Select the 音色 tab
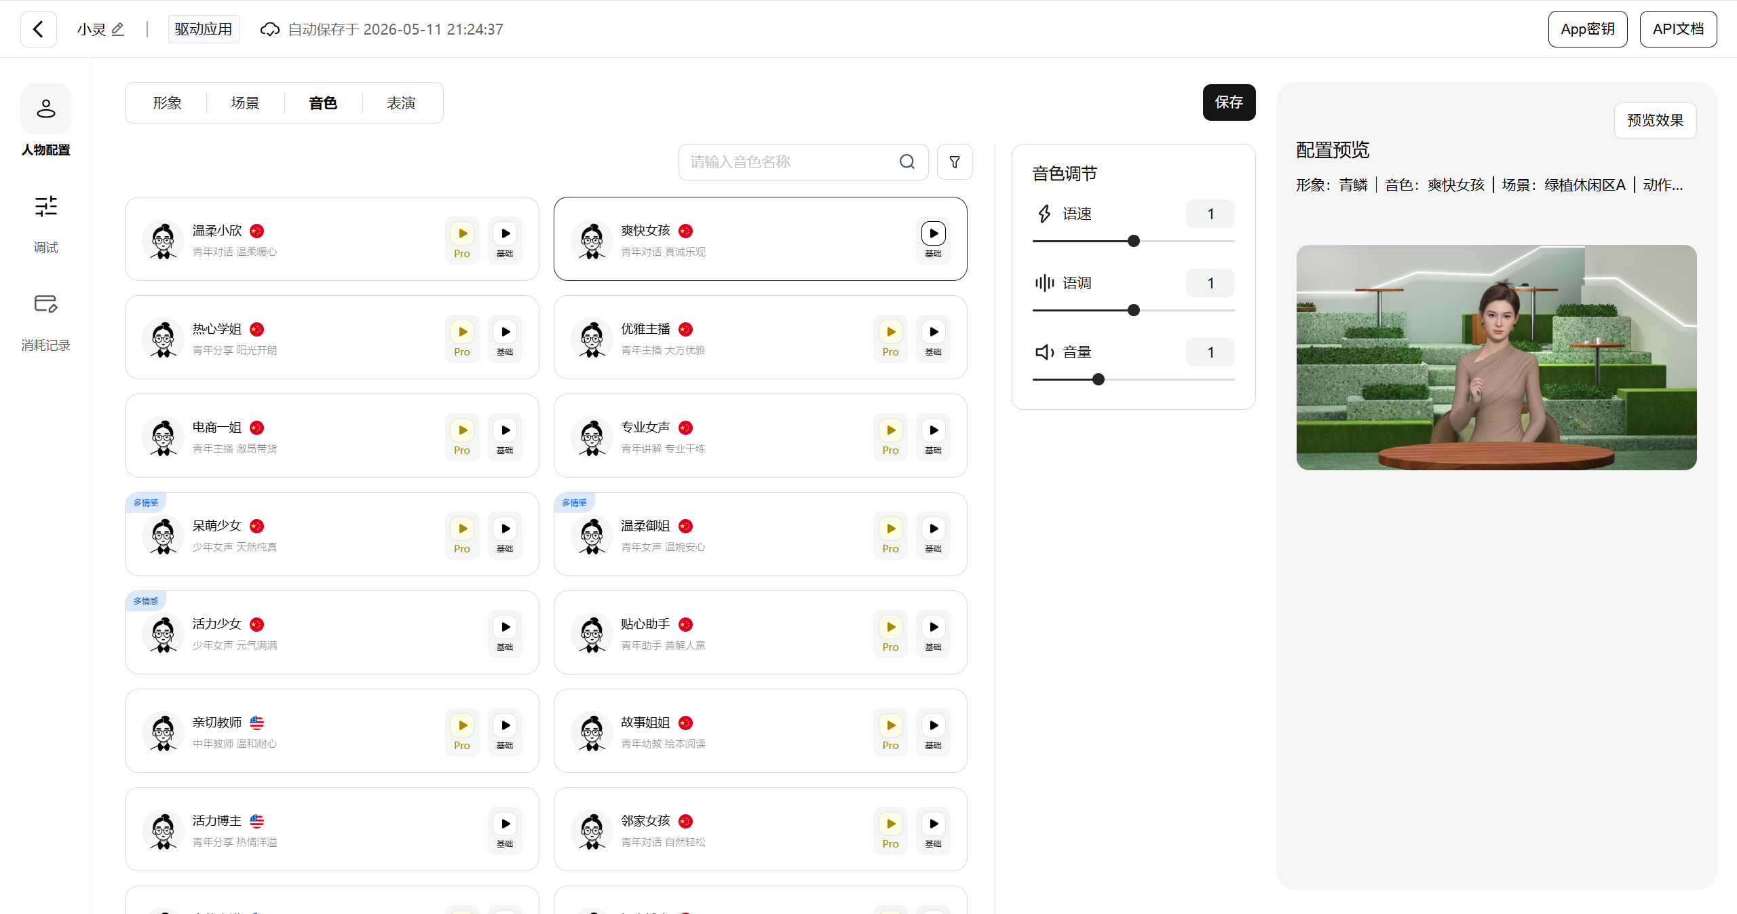1737x914 pixels. point(323,103)
